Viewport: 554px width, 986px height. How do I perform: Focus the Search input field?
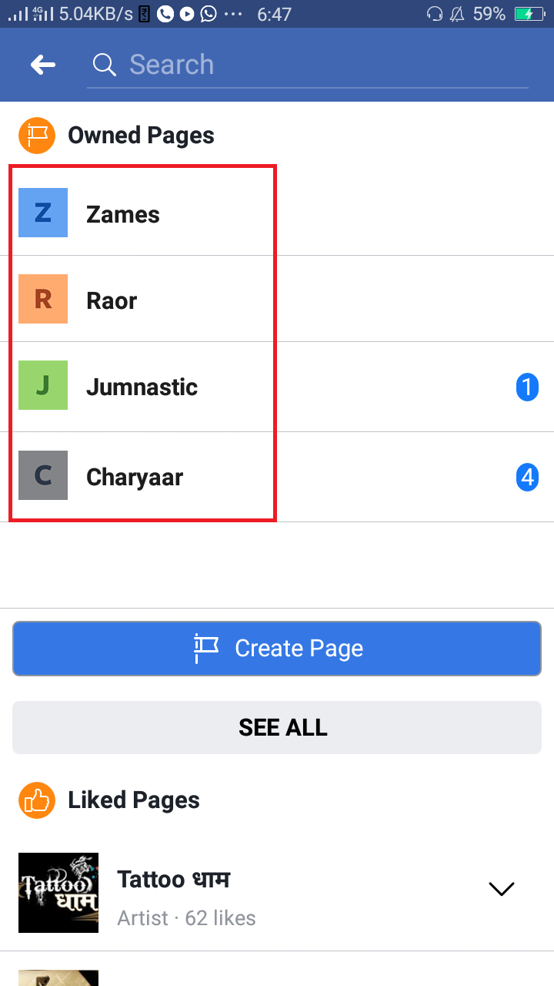(308, 65)
